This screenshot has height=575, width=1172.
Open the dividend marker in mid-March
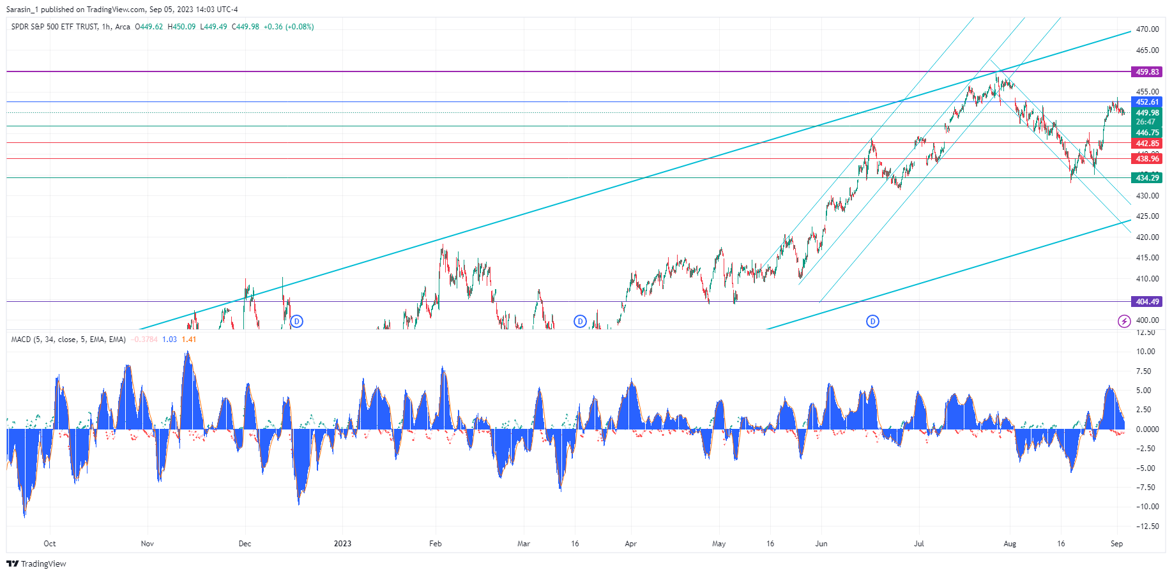580,321
